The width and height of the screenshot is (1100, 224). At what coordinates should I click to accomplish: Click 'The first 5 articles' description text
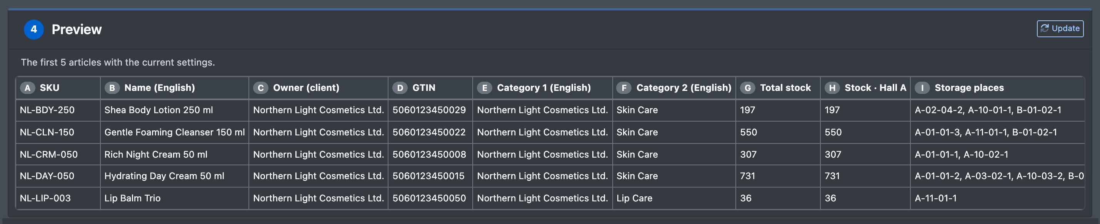click(x=118, y=62)
